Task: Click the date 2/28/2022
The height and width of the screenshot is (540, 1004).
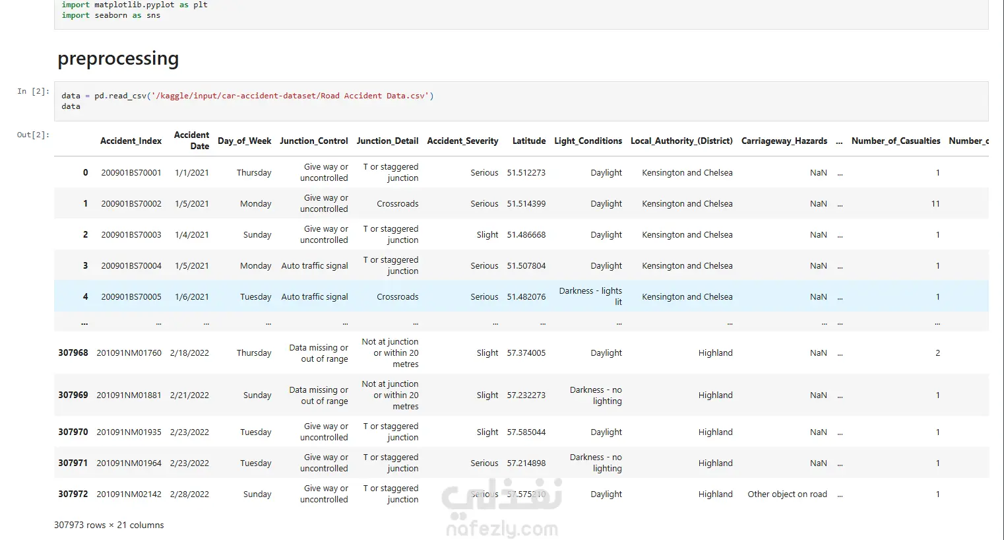Action: click(189, 494)
